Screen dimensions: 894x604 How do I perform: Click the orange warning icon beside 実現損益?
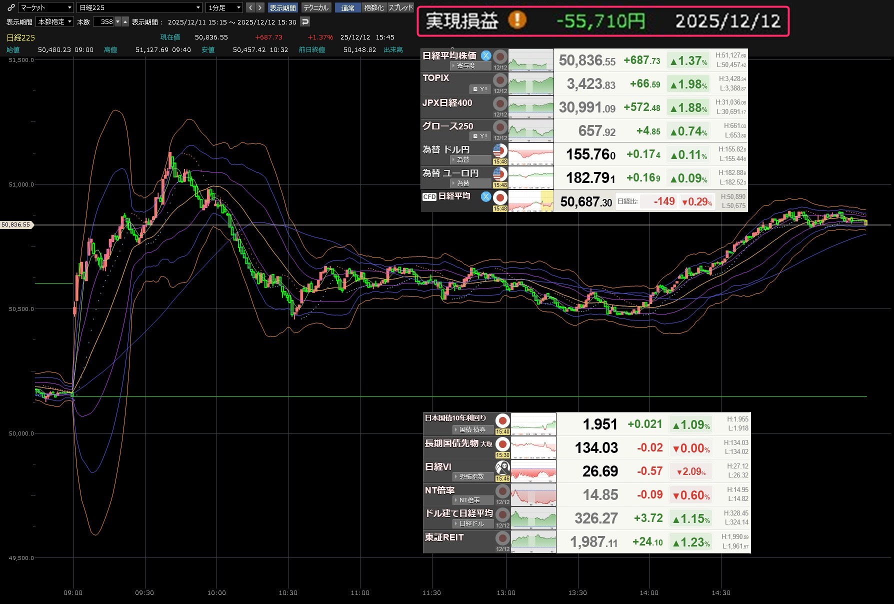coord(517,20)
